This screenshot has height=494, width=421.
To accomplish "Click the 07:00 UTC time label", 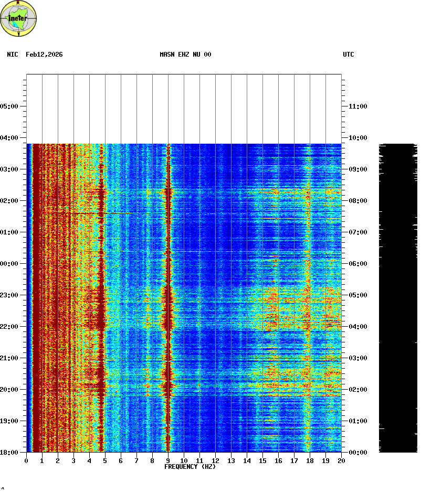I will tap(357, 232).
